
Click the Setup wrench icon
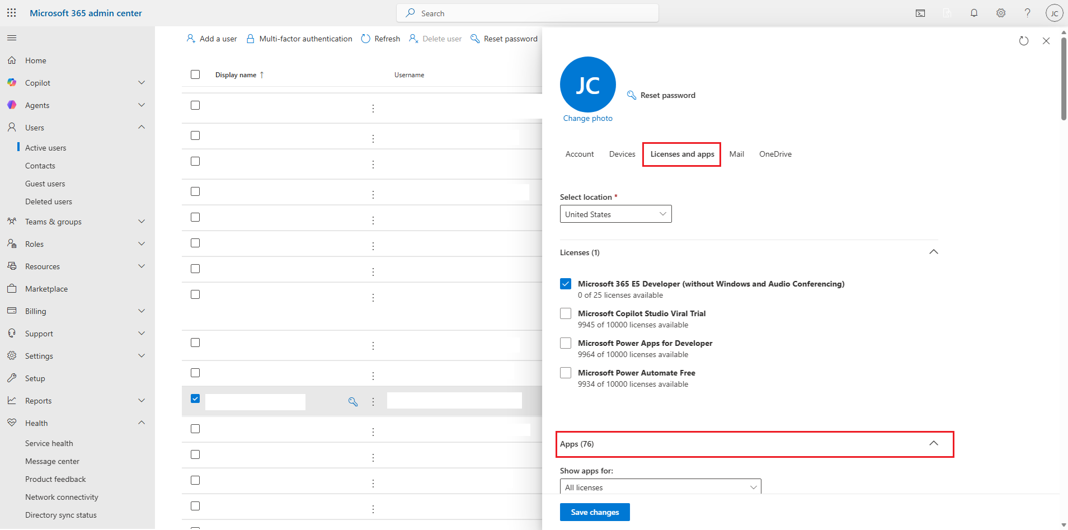click(12, 378)
